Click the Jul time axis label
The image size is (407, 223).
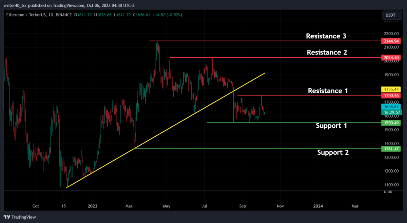click(204, 206)
